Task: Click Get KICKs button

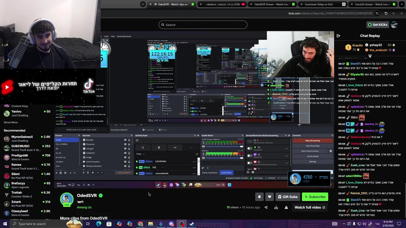Action: pos(377,25)
